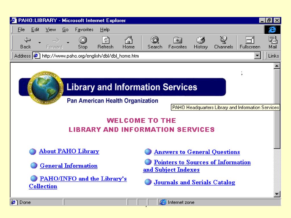291x218 pixels.
Task: Click the Library and Information Services banner
Action: (x=122, y=87)
